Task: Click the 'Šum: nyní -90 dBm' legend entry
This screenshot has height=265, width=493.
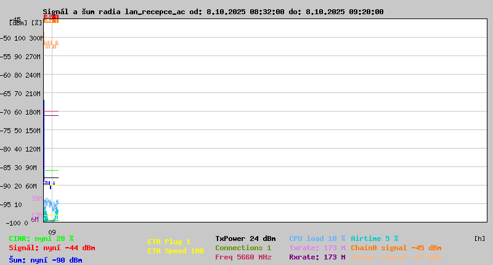Action: [46, 260]
